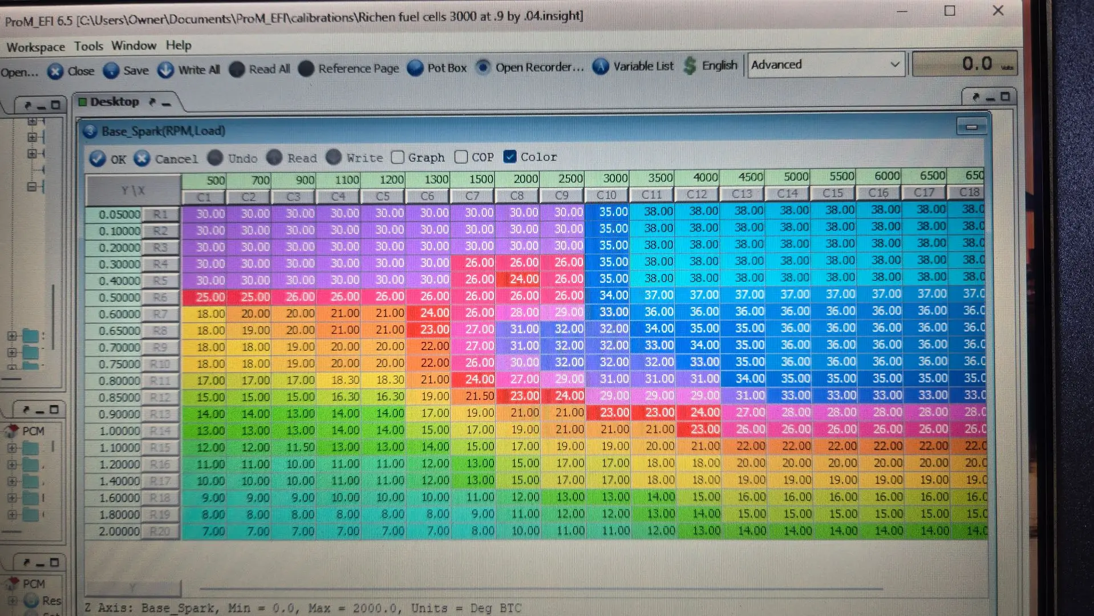Click the OK checkmark in Base_Spark
1094x616 pixels.
[98, 159]
